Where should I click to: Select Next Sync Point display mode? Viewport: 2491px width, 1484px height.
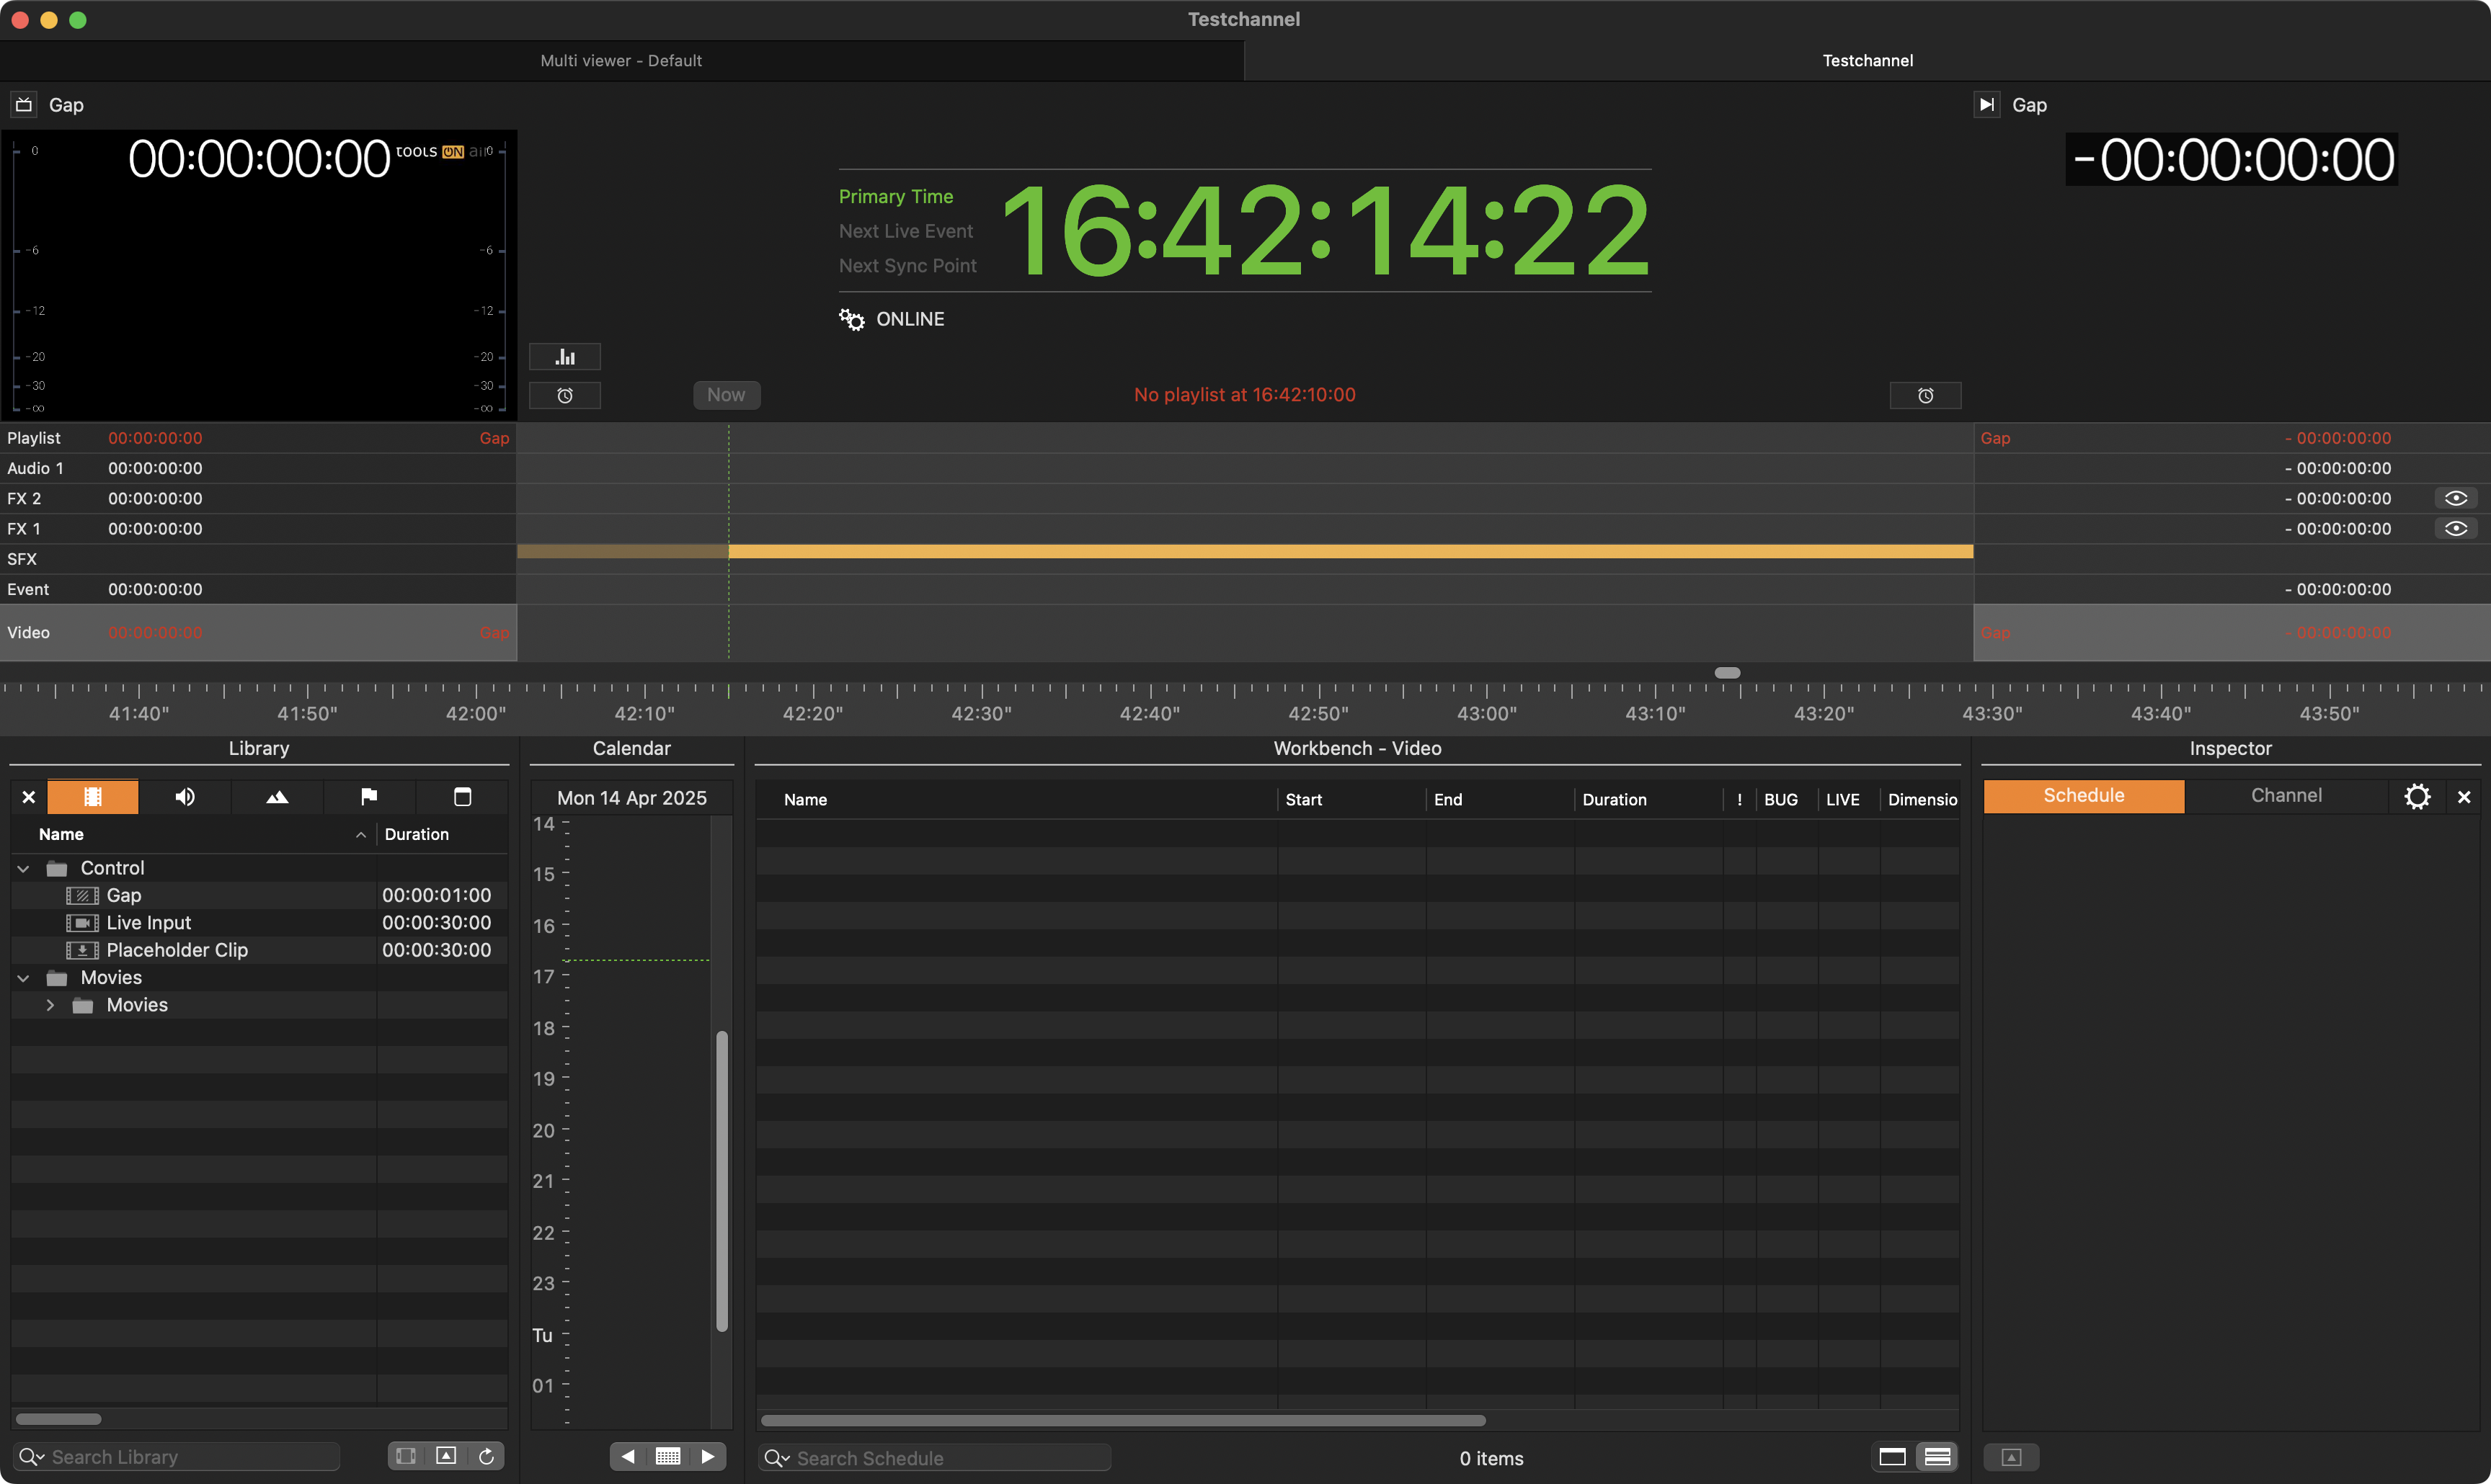point(907,265)
